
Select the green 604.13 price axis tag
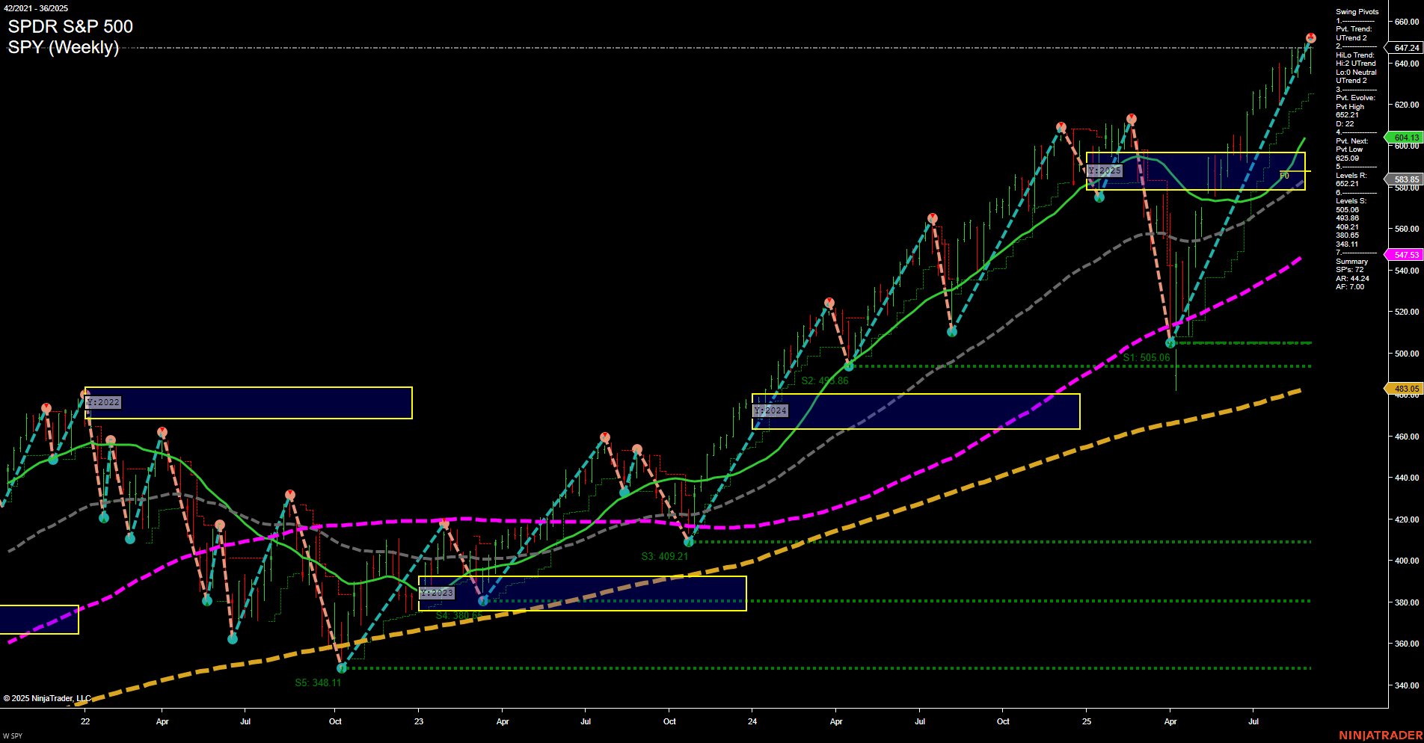click(1405, 138)
